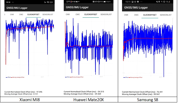Tap the Wi-Fi icon in Xiaomi status bar
Screen dimensions: 179x105
[48, 2]
